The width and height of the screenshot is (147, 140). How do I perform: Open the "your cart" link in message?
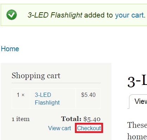pyautogui.click(x=129, y=15)
